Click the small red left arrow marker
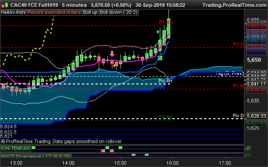The image size is (268, 167). coord(114,65)
